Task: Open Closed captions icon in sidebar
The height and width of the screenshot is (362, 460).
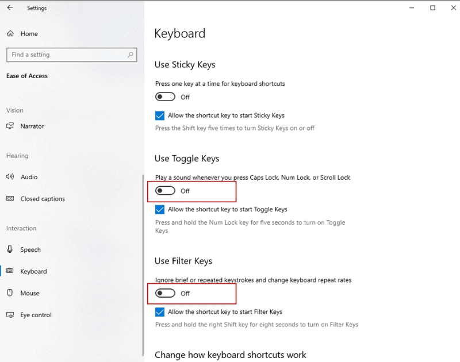Action: 10,199
